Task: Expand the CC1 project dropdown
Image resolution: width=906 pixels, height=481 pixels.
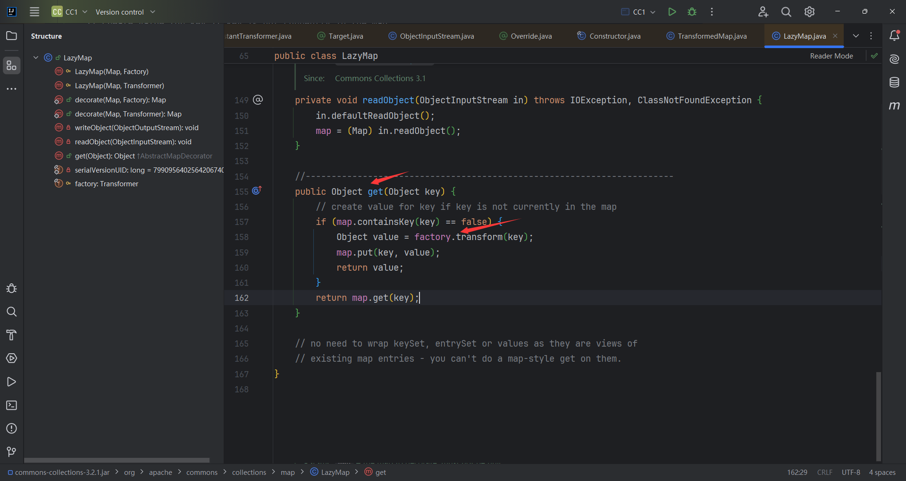Action: point(70,12)
